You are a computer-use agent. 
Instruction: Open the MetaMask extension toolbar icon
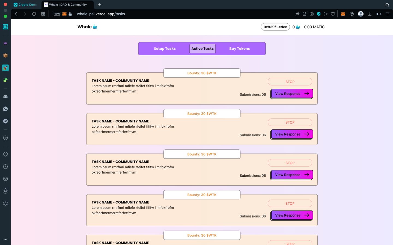pyautogui.click(x=343, y=14)
